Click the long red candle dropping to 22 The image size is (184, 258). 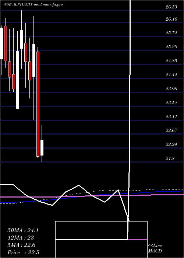(x=38, y=104)
